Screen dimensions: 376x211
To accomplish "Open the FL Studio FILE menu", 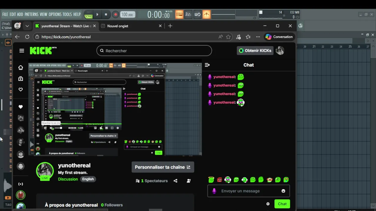I will tap(5, 14).
